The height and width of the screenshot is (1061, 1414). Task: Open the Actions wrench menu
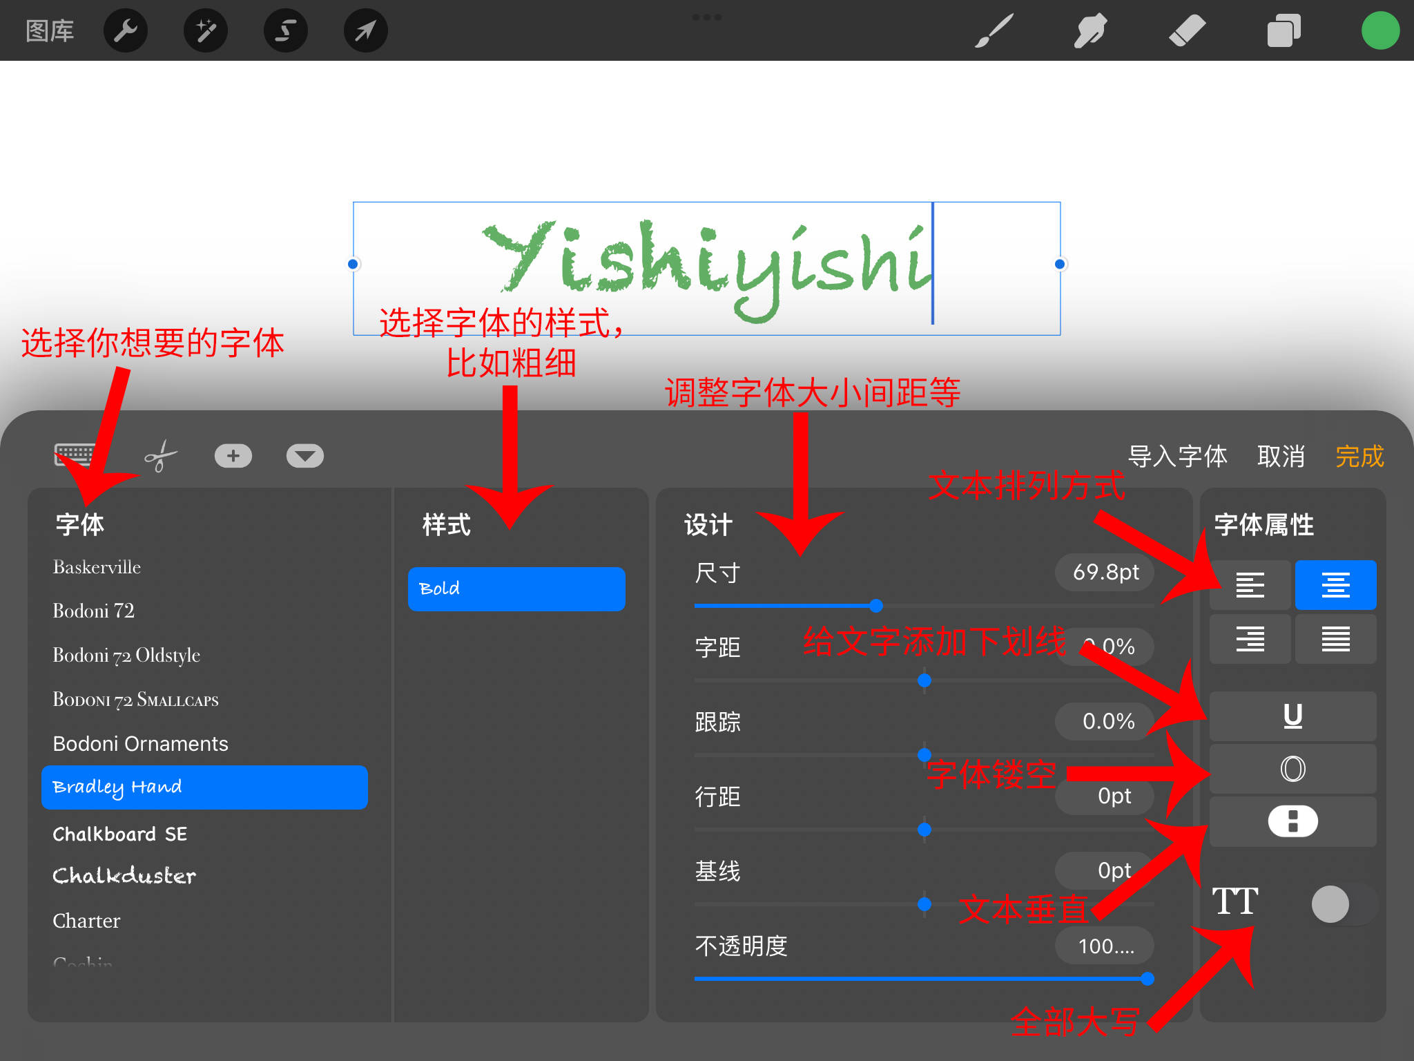(x=126, y=30)
